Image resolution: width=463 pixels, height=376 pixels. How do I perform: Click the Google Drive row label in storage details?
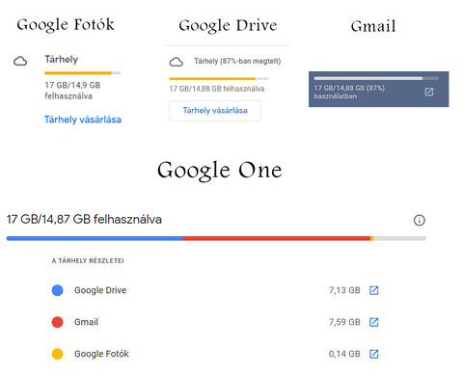(100, 290)
